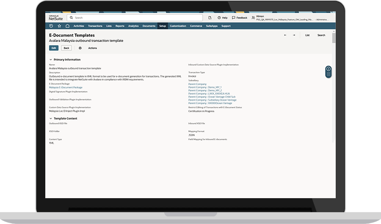
Task: Click the E-Document Templates page title
Action: tap(72, 35)
